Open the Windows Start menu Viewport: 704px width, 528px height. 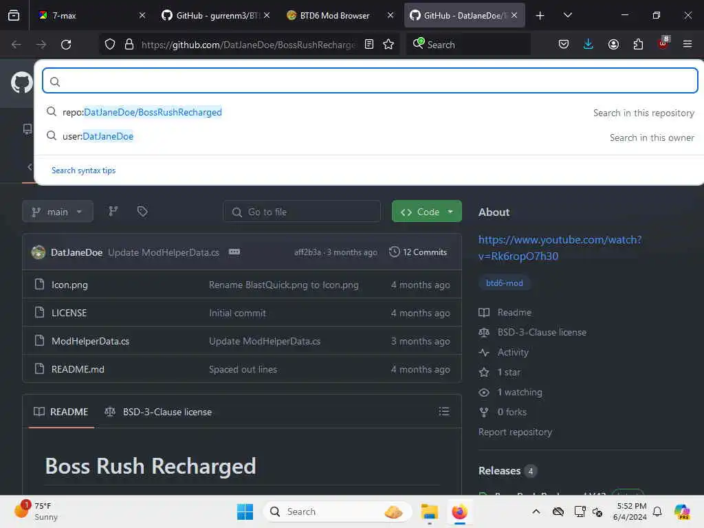tap(245, 511)
